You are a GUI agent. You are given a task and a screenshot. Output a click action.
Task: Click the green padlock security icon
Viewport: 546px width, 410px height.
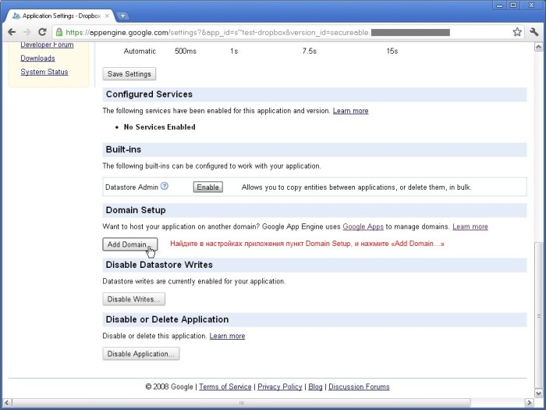point(59,32)
